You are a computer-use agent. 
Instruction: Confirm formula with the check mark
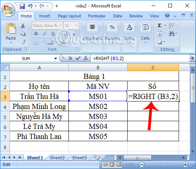[78, 58]
